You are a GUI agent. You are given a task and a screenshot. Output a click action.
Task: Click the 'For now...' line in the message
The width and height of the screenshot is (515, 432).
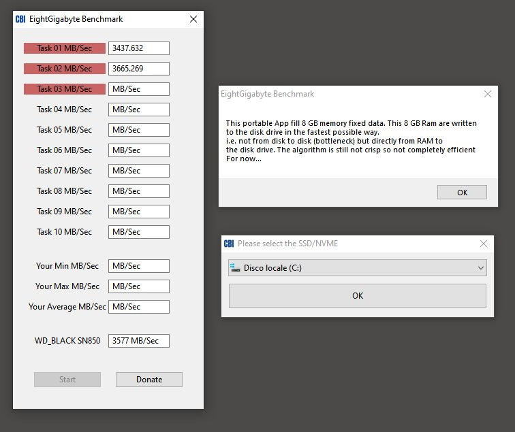tap(244, 159)
